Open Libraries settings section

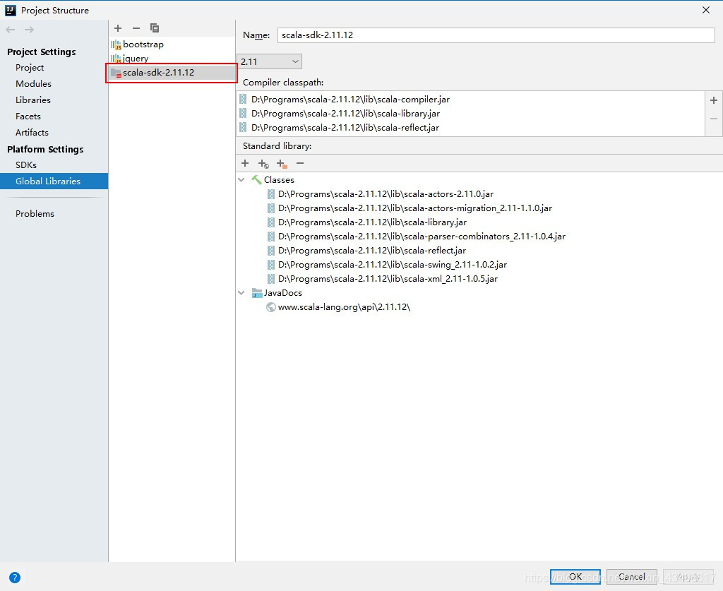(32, 100)
